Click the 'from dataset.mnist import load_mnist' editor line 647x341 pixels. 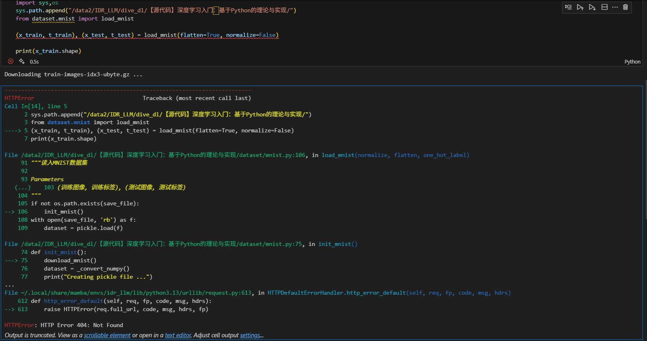(x=75, y=18)
